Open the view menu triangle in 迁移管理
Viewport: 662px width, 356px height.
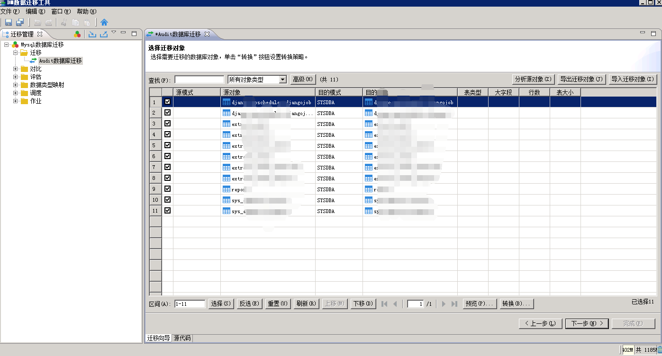(x=114, y=33)
